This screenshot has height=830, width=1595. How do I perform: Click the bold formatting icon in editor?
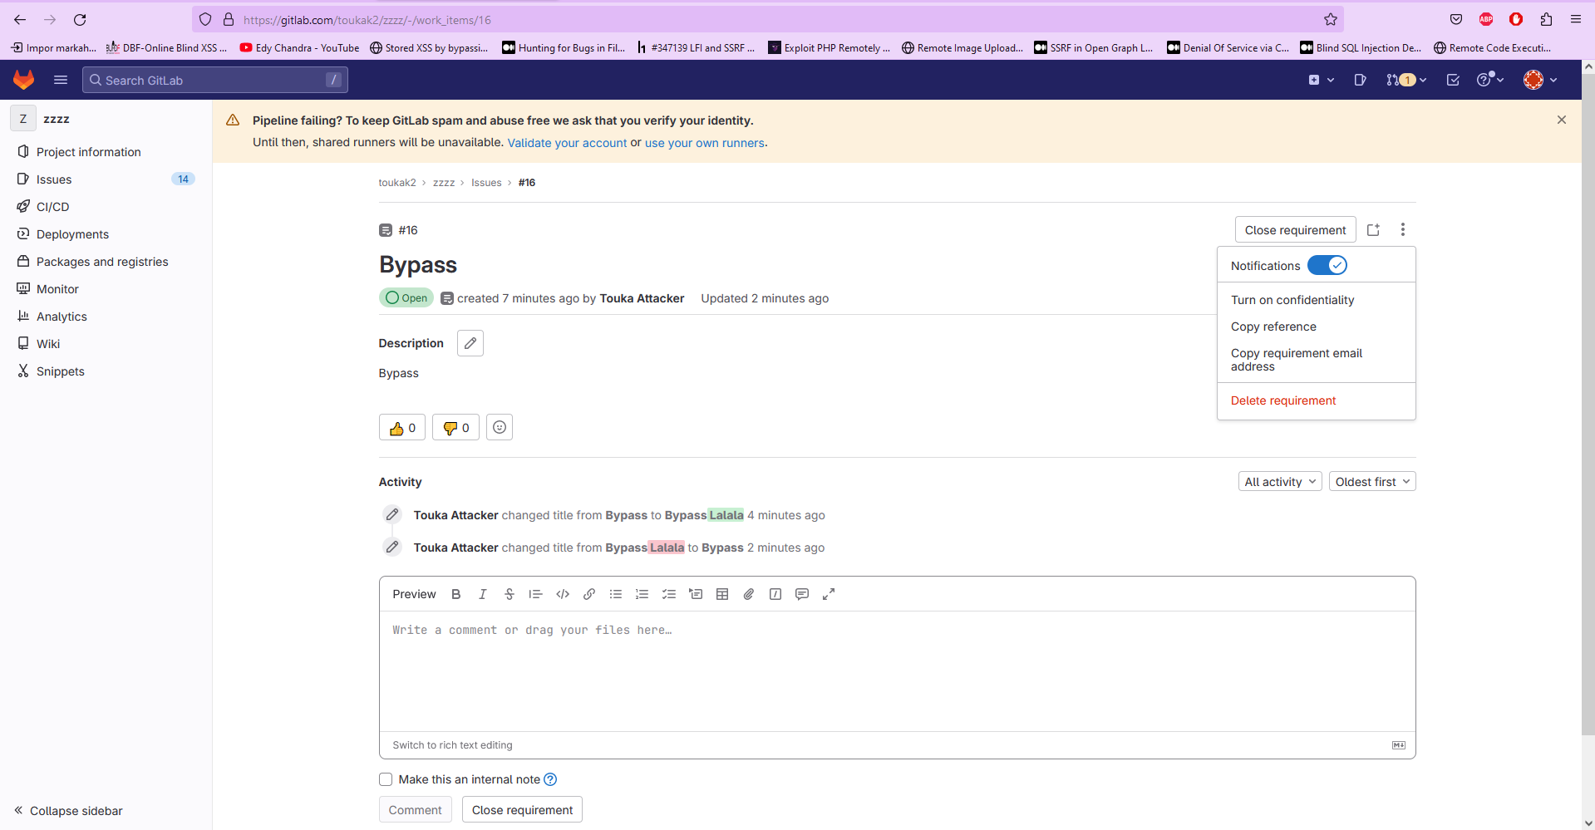pos(455,594)
